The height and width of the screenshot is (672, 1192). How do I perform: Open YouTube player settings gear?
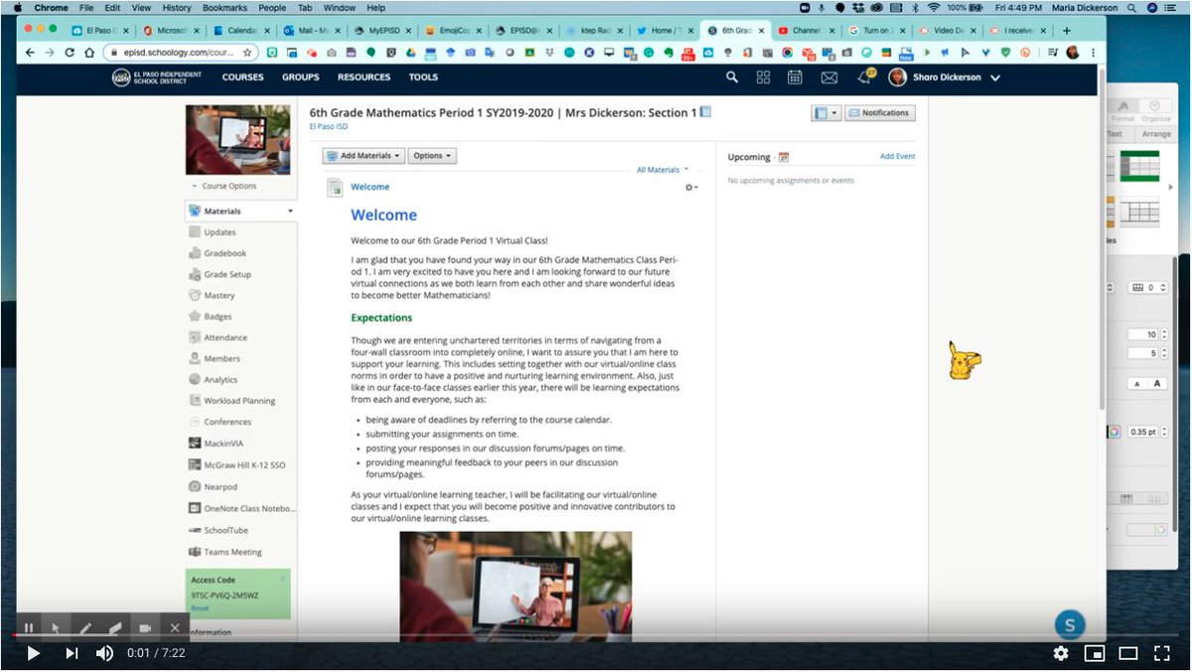pos(1061,653)
